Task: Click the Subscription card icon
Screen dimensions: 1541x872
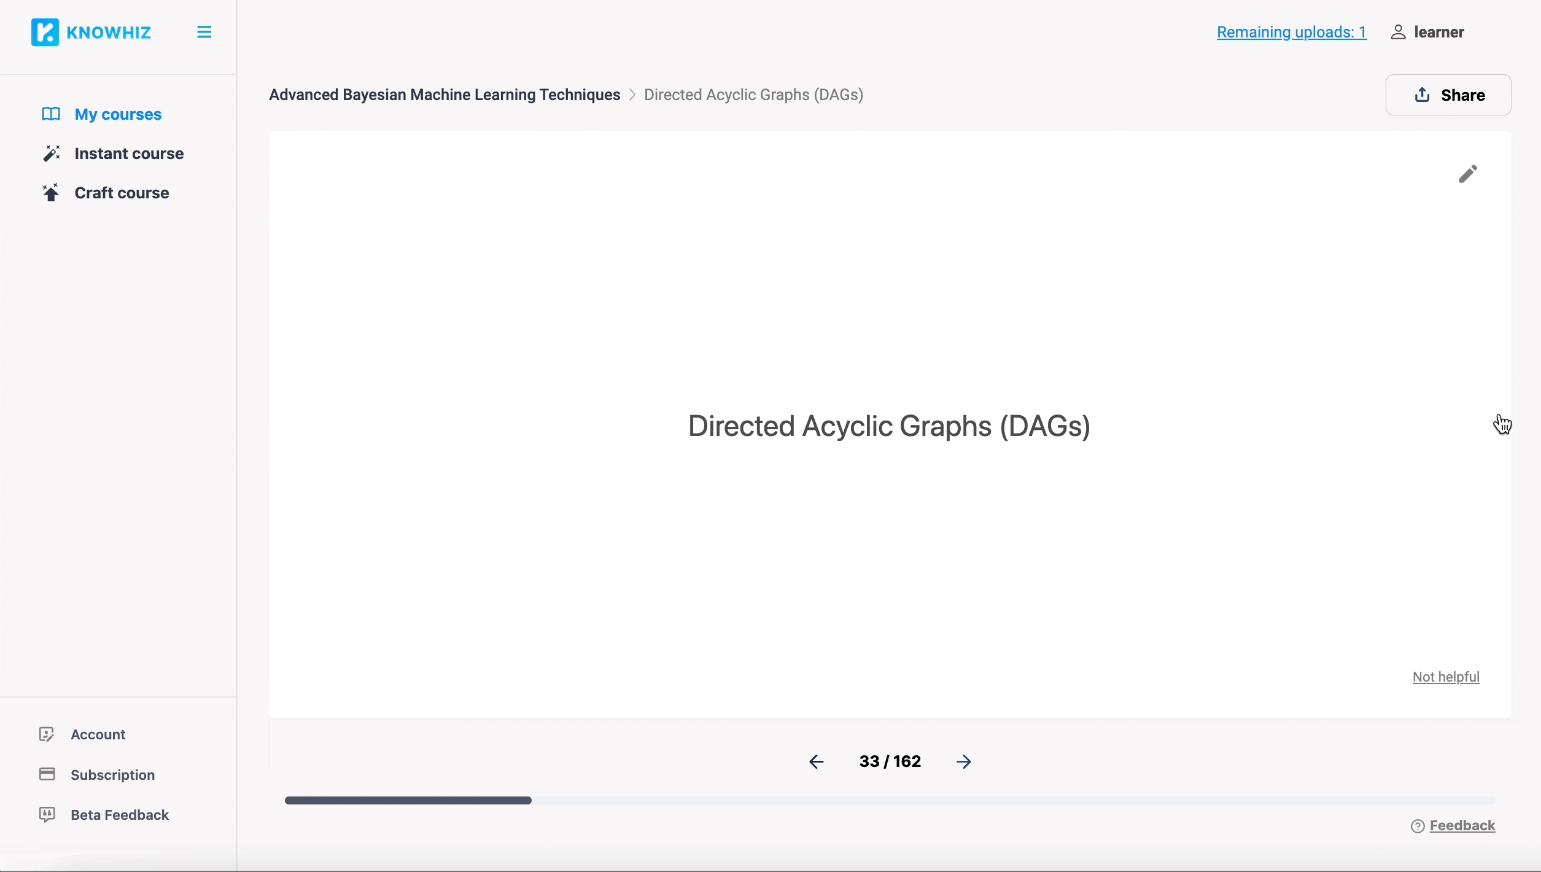Action: coord(47,774)
